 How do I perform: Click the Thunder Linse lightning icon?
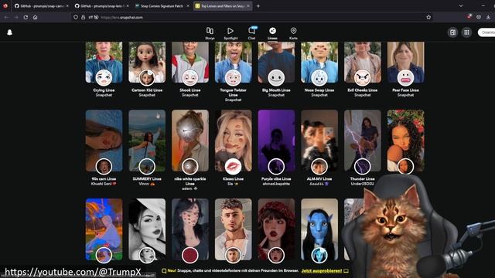pyautogui.click(x=363, y=167)
